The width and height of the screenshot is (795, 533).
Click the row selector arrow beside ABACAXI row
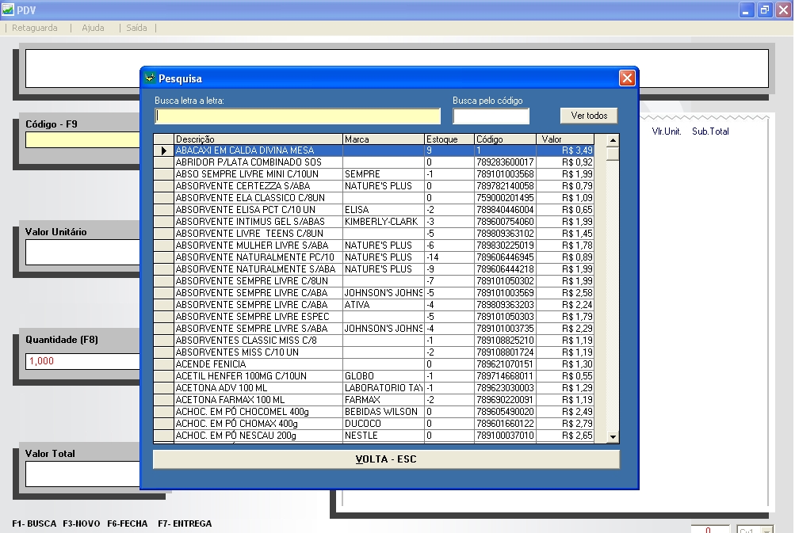point(164,150)
